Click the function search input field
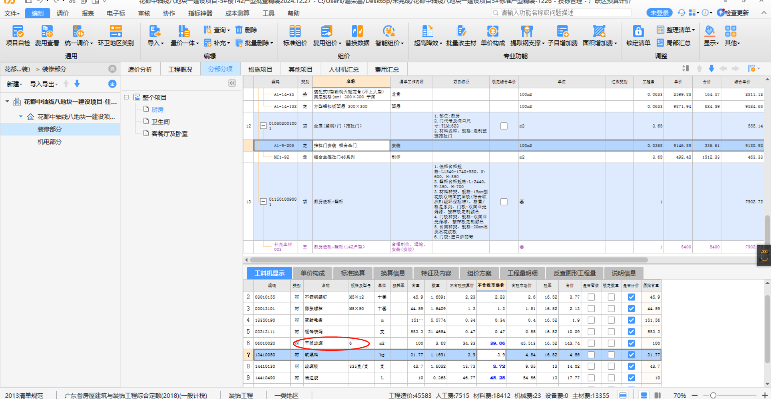Image resolution: width=771 pixels, height=399 pixels. coord(561,13)
